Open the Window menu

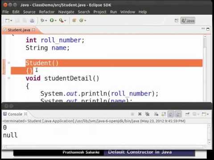(x=128, y=12)
